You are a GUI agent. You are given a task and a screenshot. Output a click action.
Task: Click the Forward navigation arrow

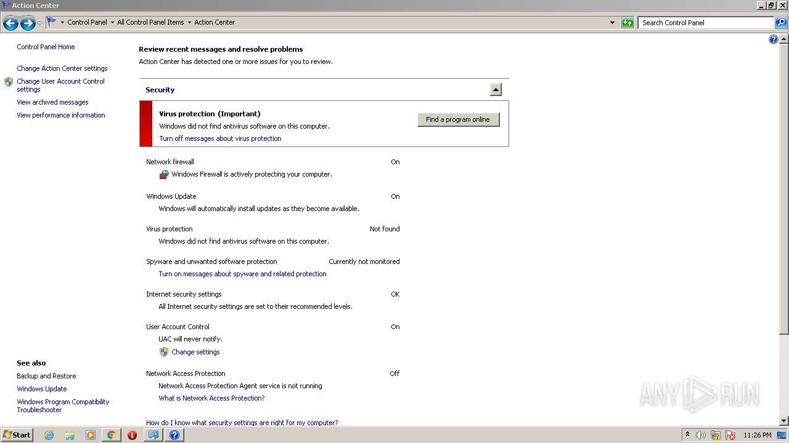point(28,23)
